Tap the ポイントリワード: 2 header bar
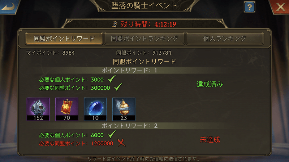This screenshot has width=289, height=162. [129, 126]
